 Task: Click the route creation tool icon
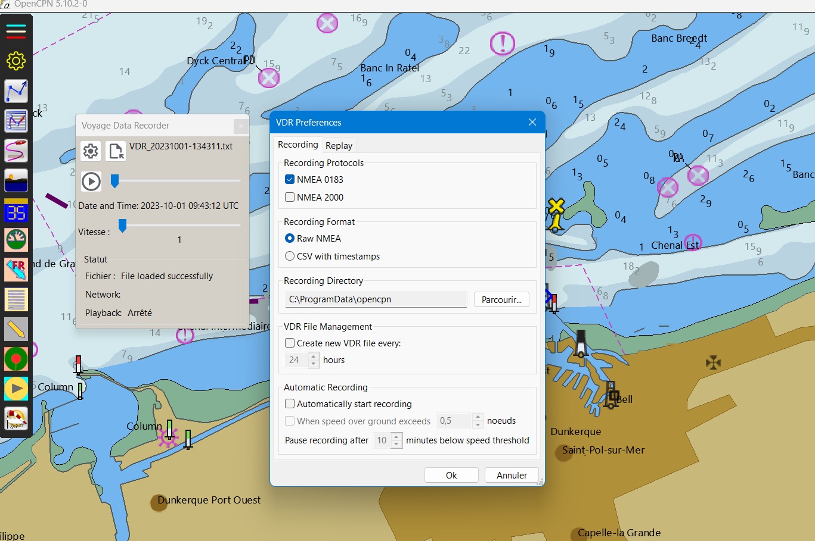pyautogui.click(x=16, y=91)
